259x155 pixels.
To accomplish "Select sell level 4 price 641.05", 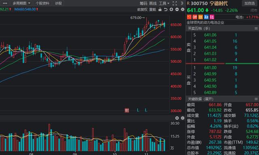I will (x=210, y=41).
